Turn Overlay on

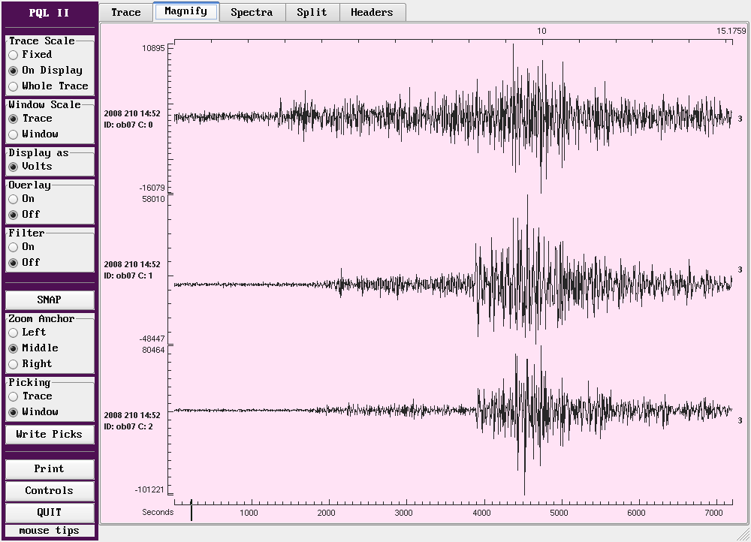coord(14,199)
